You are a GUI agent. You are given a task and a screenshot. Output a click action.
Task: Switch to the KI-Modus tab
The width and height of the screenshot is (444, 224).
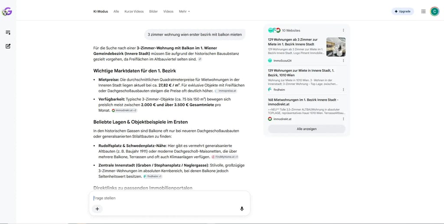click(x=101, y=12)
